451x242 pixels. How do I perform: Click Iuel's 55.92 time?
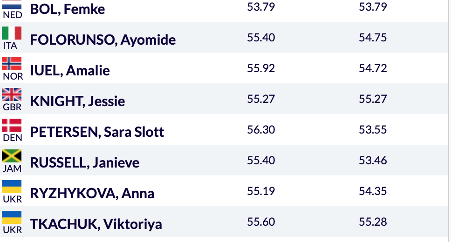[x=261, y=68]
